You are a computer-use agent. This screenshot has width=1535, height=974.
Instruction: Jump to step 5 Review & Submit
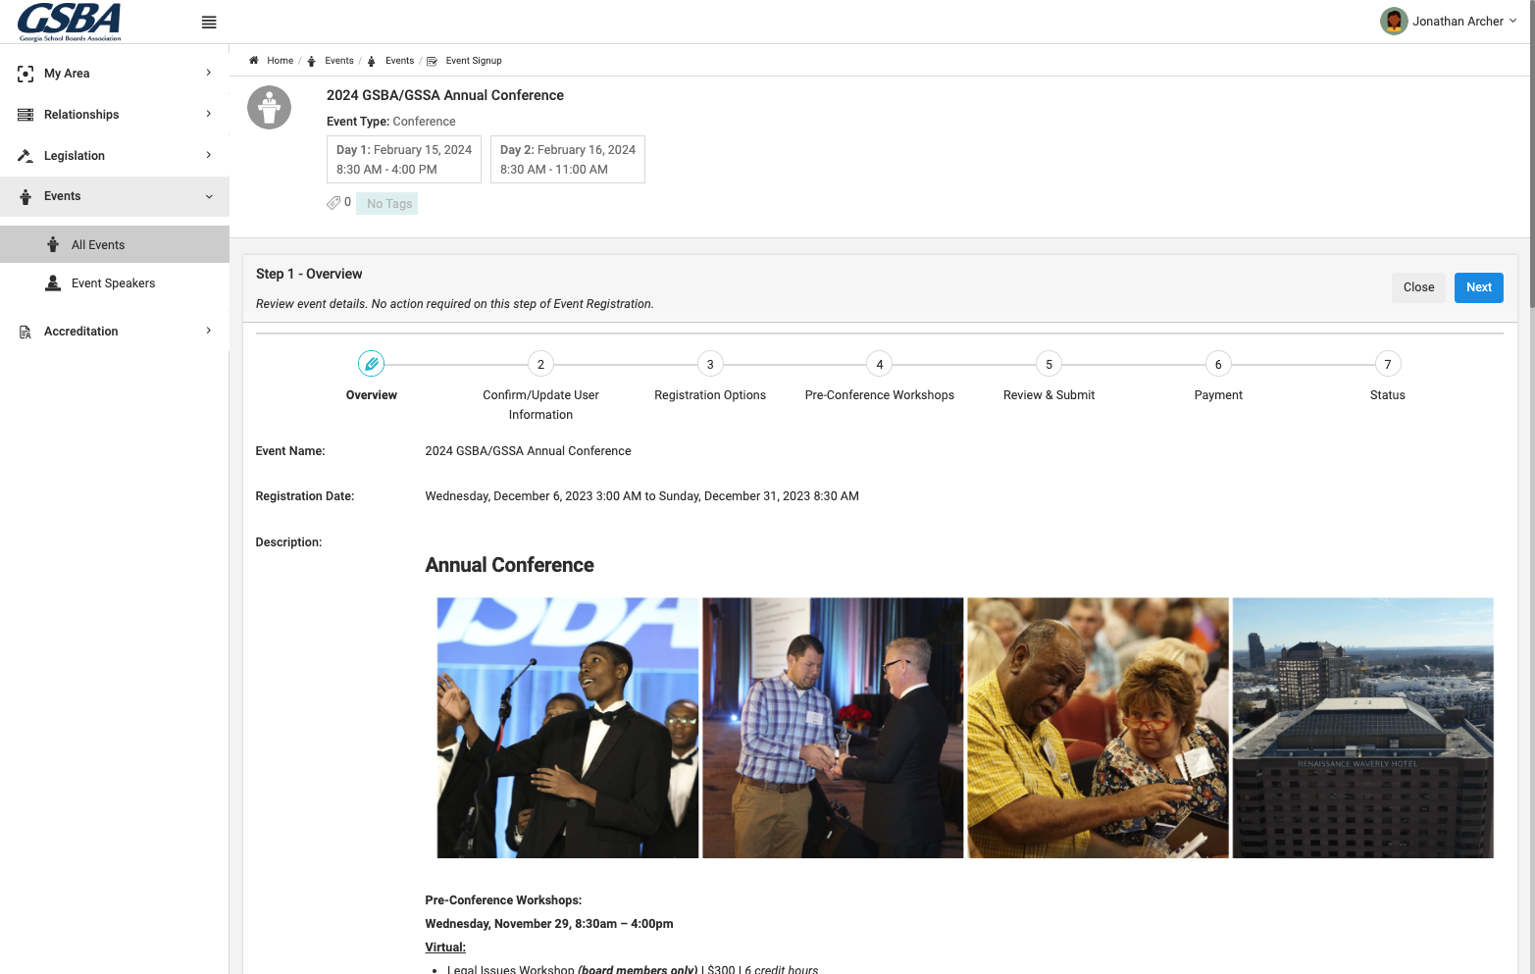tap(1049, 364)
